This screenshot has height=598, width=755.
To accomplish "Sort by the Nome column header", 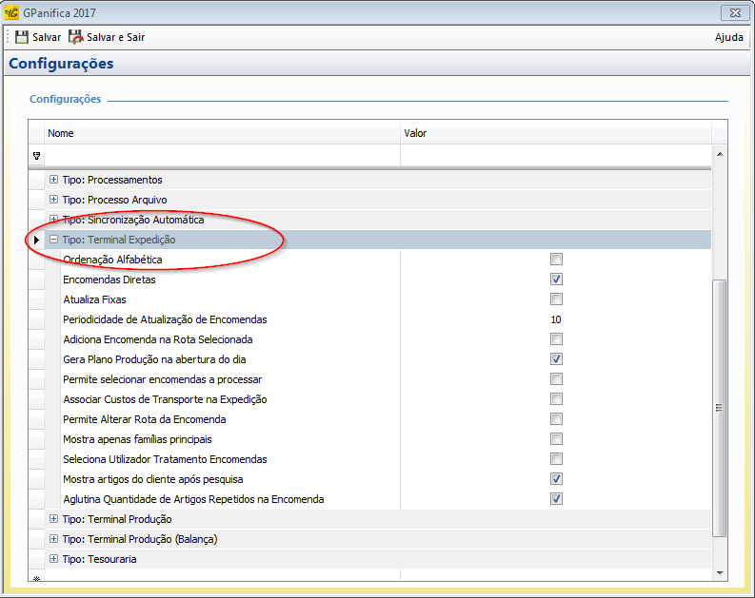I will [219, 133].
